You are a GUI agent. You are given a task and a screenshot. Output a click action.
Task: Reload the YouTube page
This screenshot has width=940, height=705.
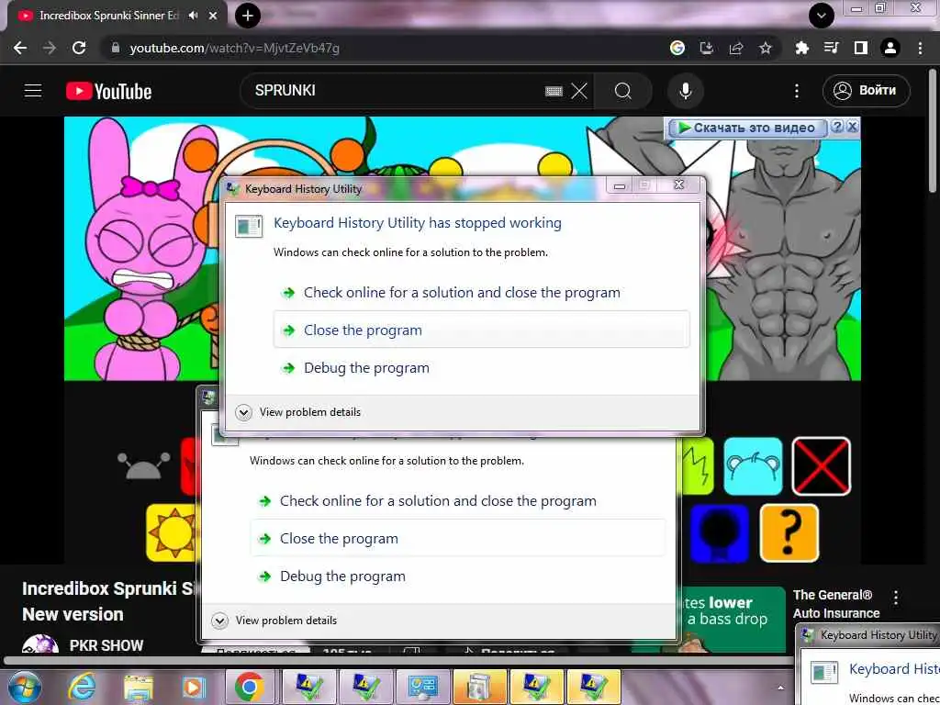pyautogui.click(x=79, y=48)
